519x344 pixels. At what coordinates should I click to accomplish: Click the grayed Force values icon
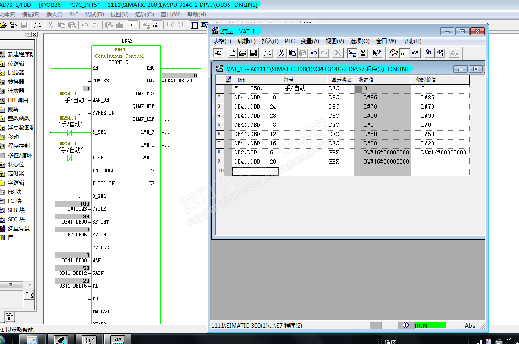click(454, 53)
